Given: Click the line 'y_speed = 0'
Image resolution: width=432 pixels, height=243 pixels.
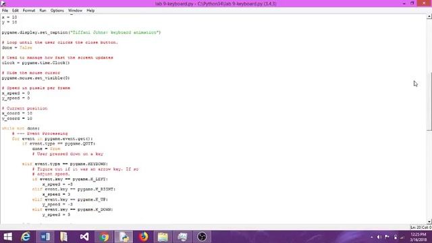Looking at the screenshot, I should (16, 98).
